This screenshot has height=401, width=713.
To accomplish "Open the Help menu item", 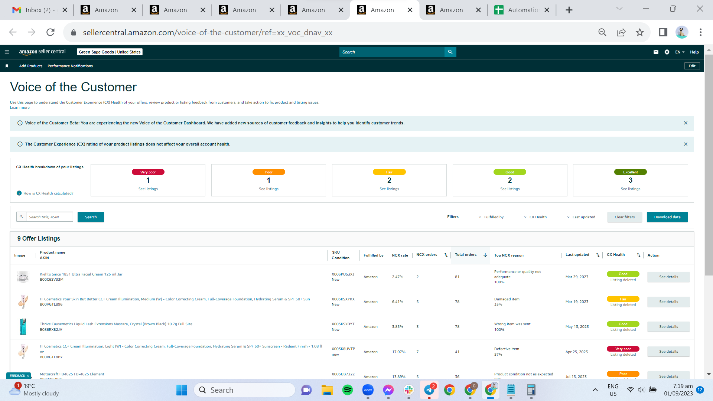I will (x=694, y=52).
